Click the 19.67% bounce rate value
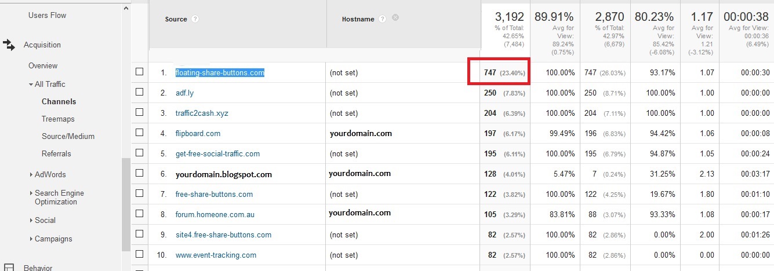Screen dimensions: 774x271 [661, 194]
